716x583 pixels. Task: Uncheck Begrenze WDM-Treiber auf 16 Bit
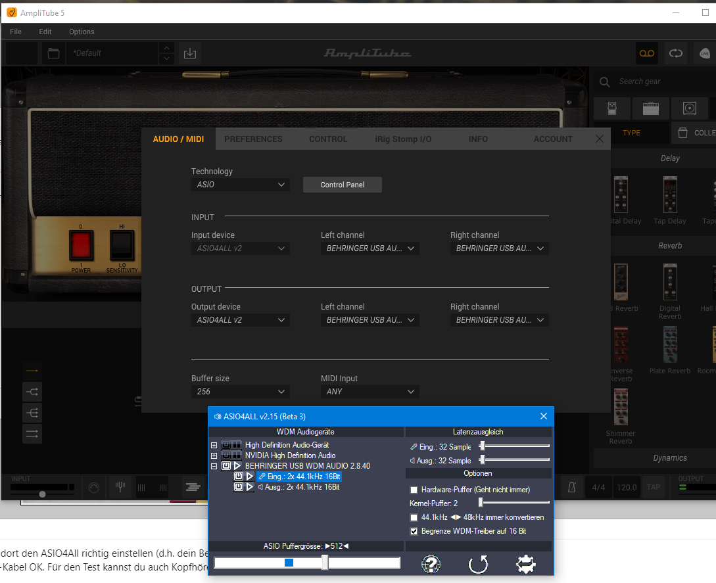[x=414, y=532]
